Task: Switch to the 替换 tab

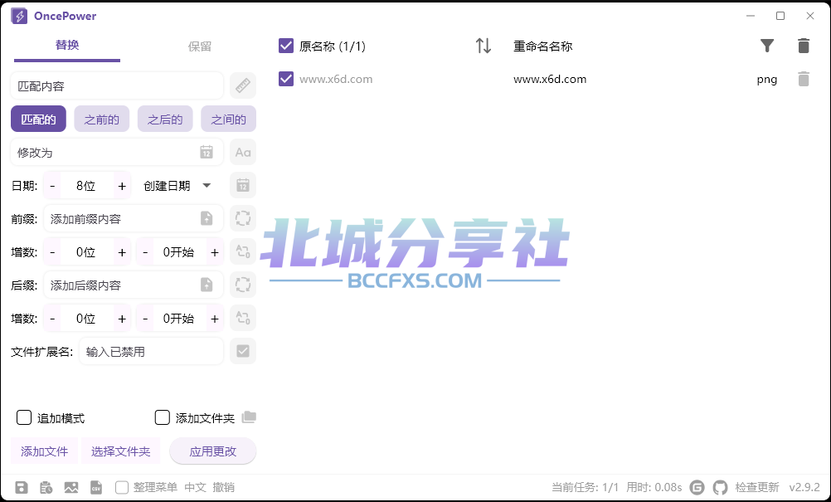Action: coord(67,46)
